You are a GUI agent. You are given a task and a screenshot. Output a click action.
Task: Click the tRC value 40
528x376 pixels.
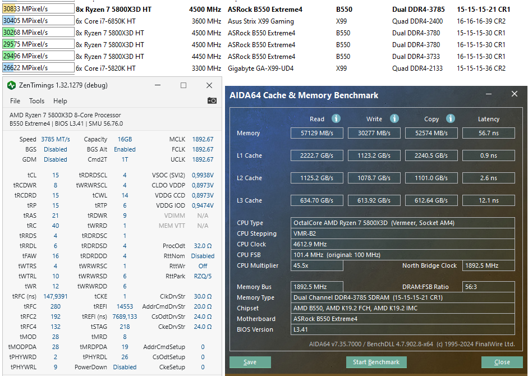tap(56, 226)
